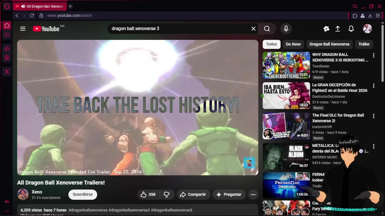Open bradsmithVR channel name
This screenshot has width=385, height=216.
(322, 127)
